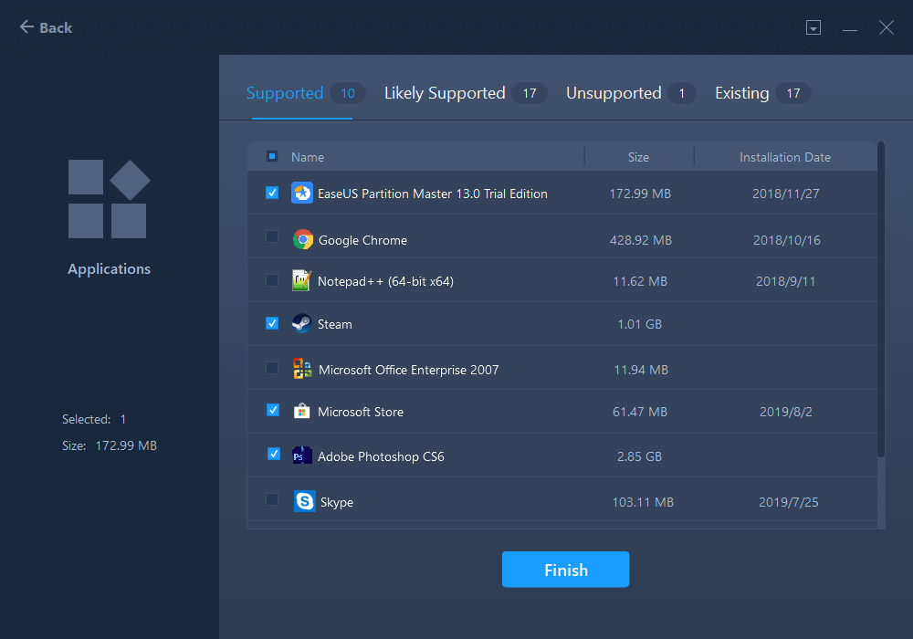Click the "Google Chrome" row name
Image resolution: width=913 pixels, height=639 pixels.
[x=362, y=240]
